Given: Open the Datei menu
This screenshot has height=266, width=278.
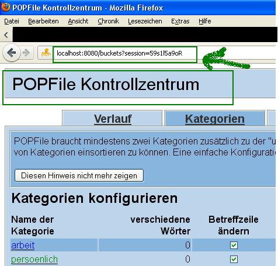Looking at the screenshot, I should pyautogui.click(x=12, y=21).
